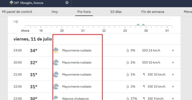The image size is (192, 100).
Task: Click the 19:00 mostly cloudy sun icon
Action: pyautogui.click(x=56, y=50)
